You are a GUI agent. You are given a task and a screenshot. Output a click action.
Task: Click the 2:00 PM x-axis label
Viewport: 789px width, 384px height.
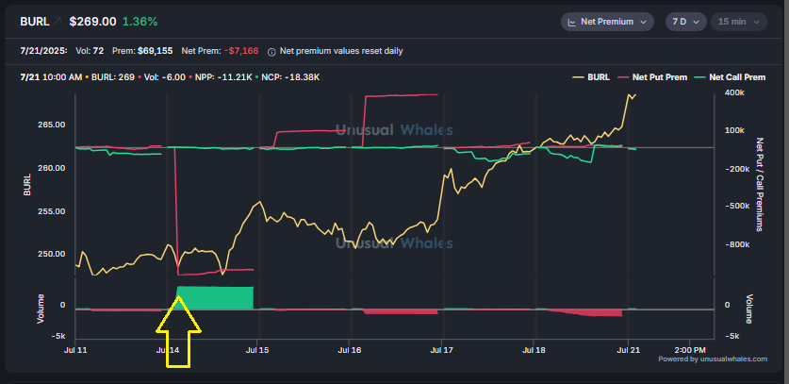click(689, 349)
